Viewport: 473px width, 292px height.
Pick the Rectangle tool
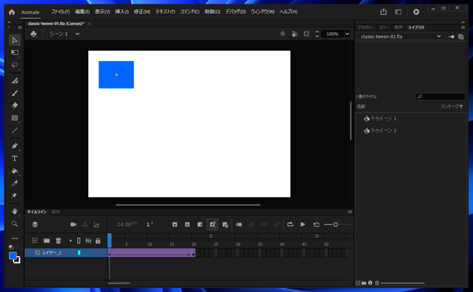[x=14, y=118]
